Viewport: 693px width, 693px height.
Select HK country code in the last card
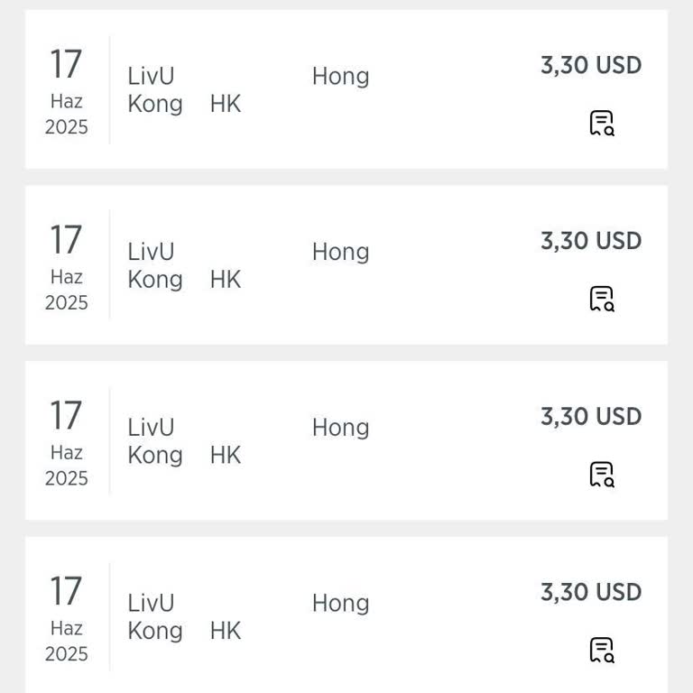(226, 631)
